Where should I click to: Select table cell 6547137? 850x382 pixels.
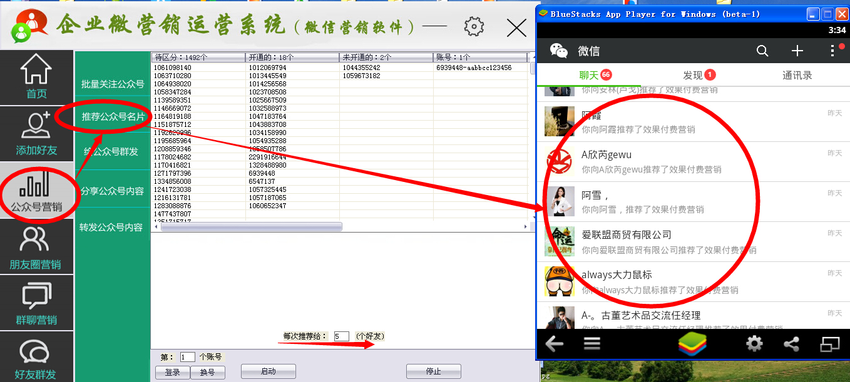point(292,181)
